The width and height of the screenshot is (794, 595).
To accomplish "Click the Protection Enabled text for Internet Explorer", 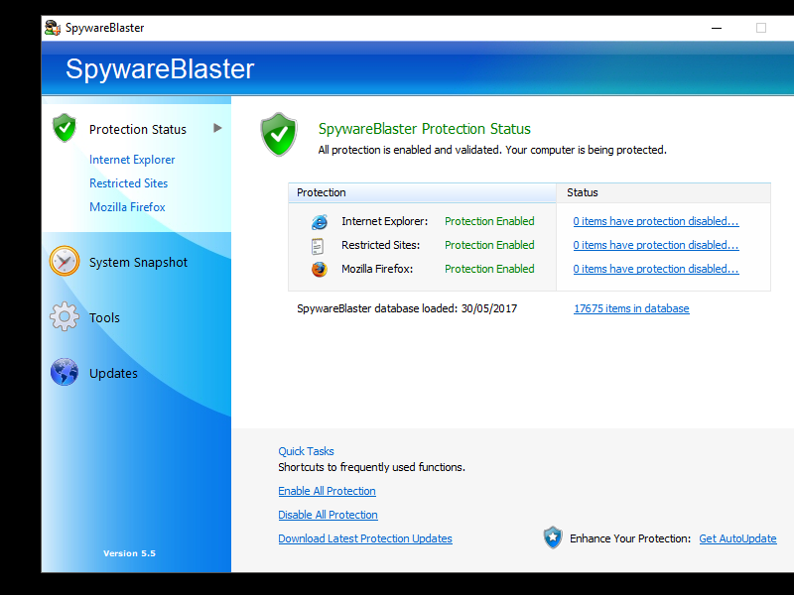I will [x=489, y=221].
